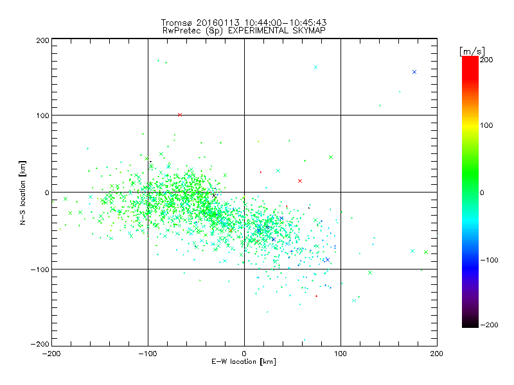The image size is (514, 385).
Task: Click the blue X marker near the top-right corner
Action: (414, 72)
